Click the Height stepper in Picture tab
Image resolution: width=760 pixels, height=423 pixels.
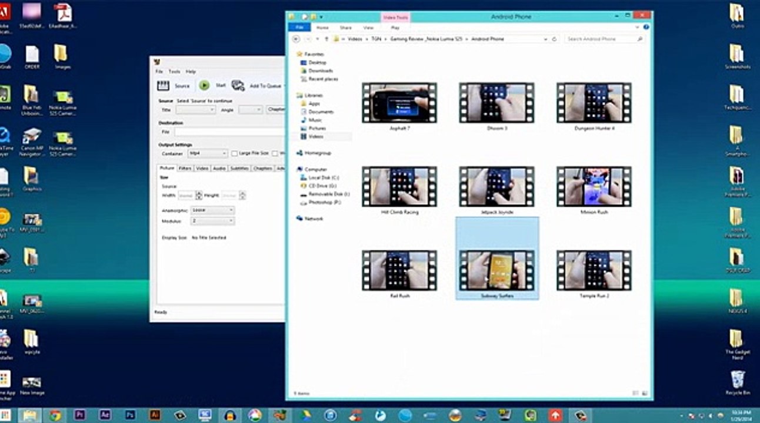coord(242,195)
